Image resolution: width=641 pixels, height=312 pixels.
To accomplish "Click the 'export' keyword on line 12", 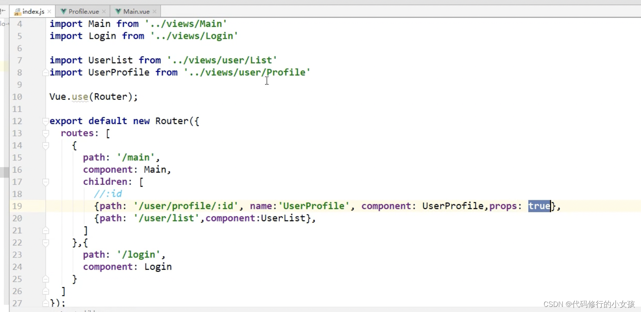I will 66,121.
